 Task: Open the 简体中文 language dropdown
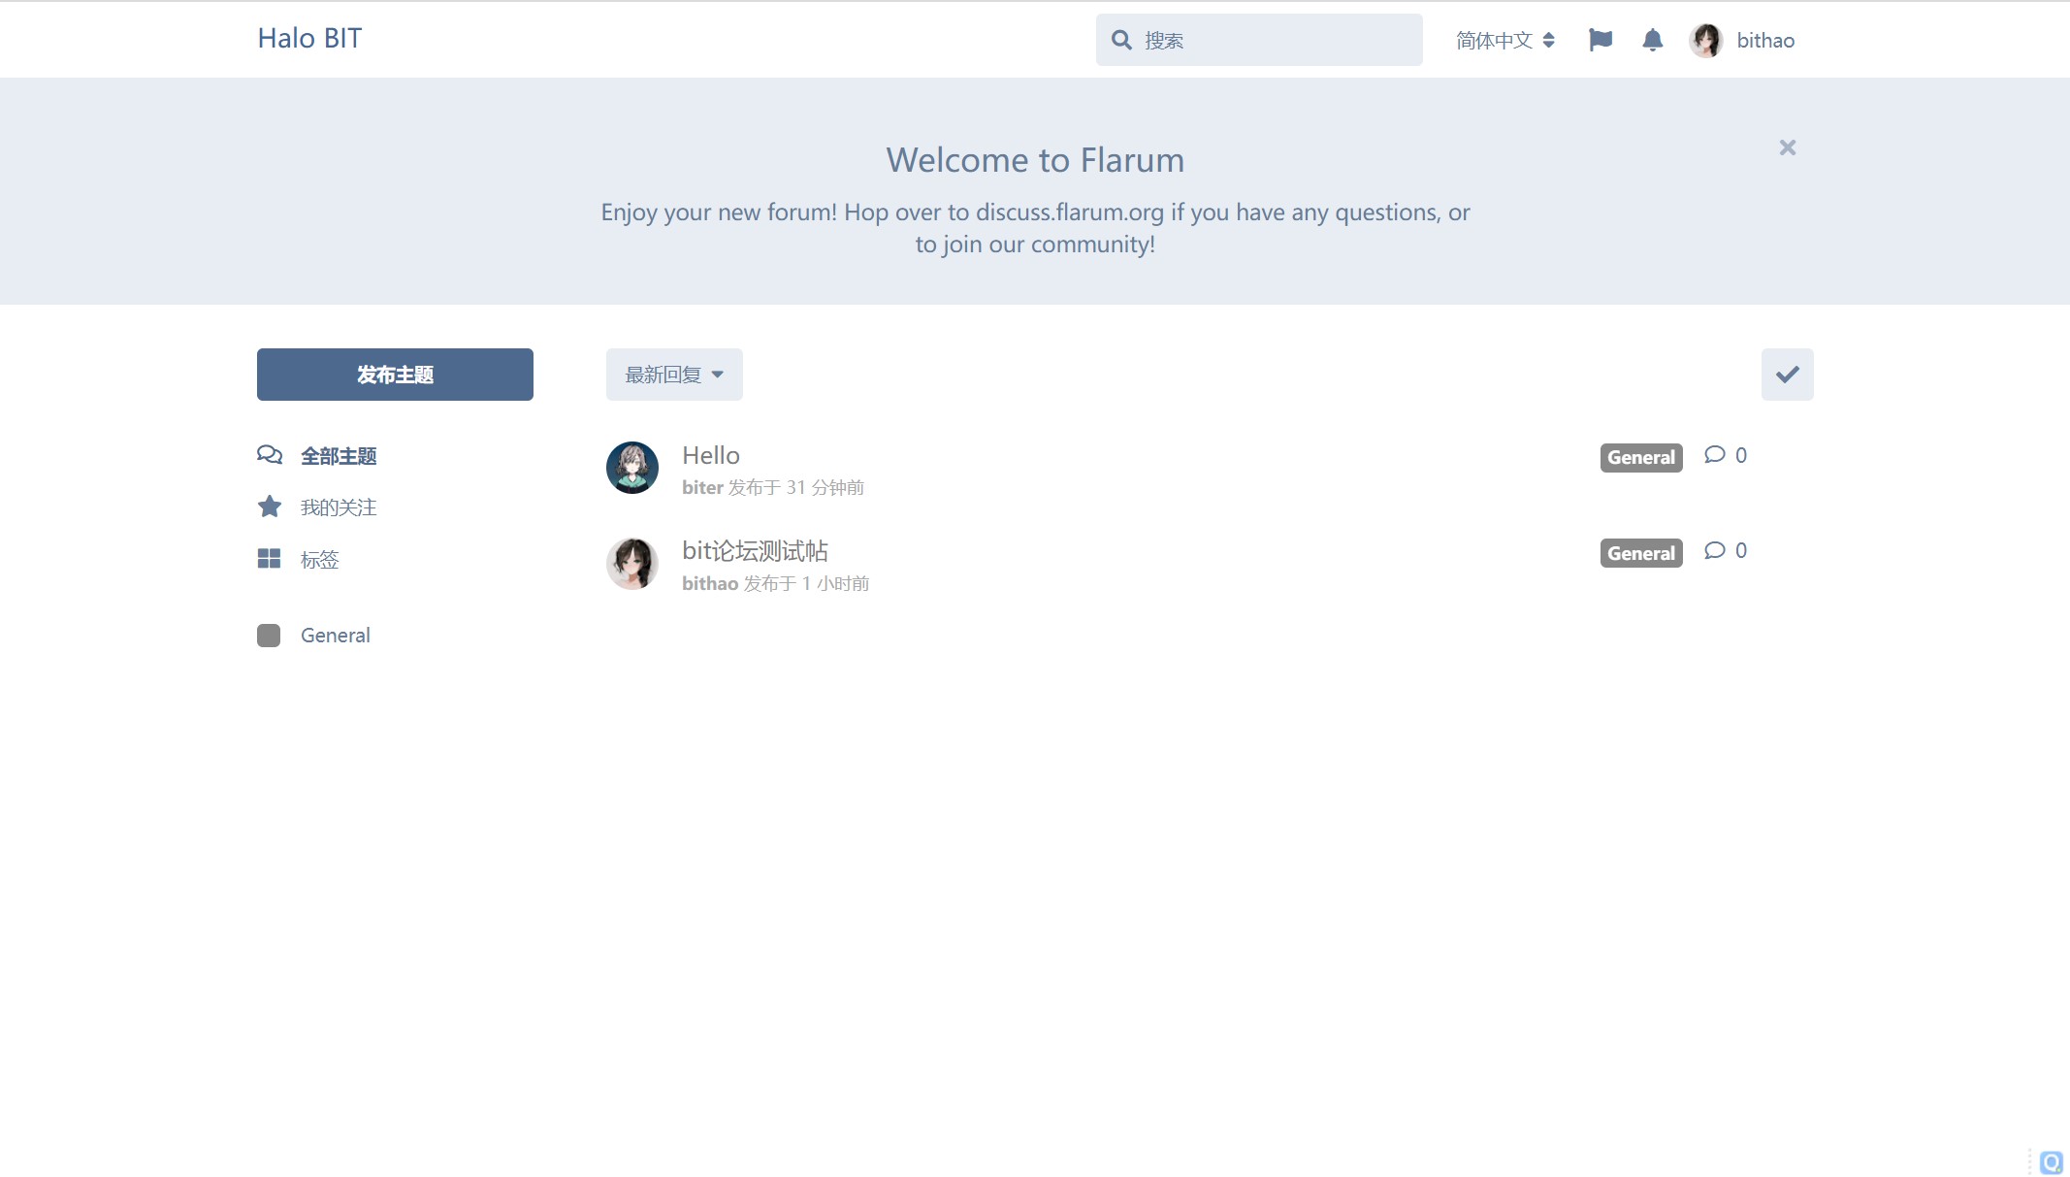[x=1505, y=40]
